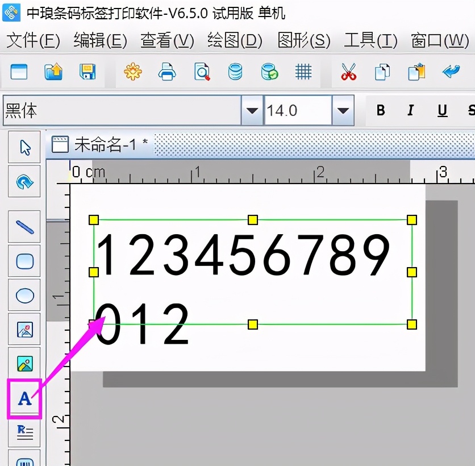Image resolution: width=475 pixels, height=466 pixels.
Task: Click the 黑体 font name field
Action: (x=122, y=110)
